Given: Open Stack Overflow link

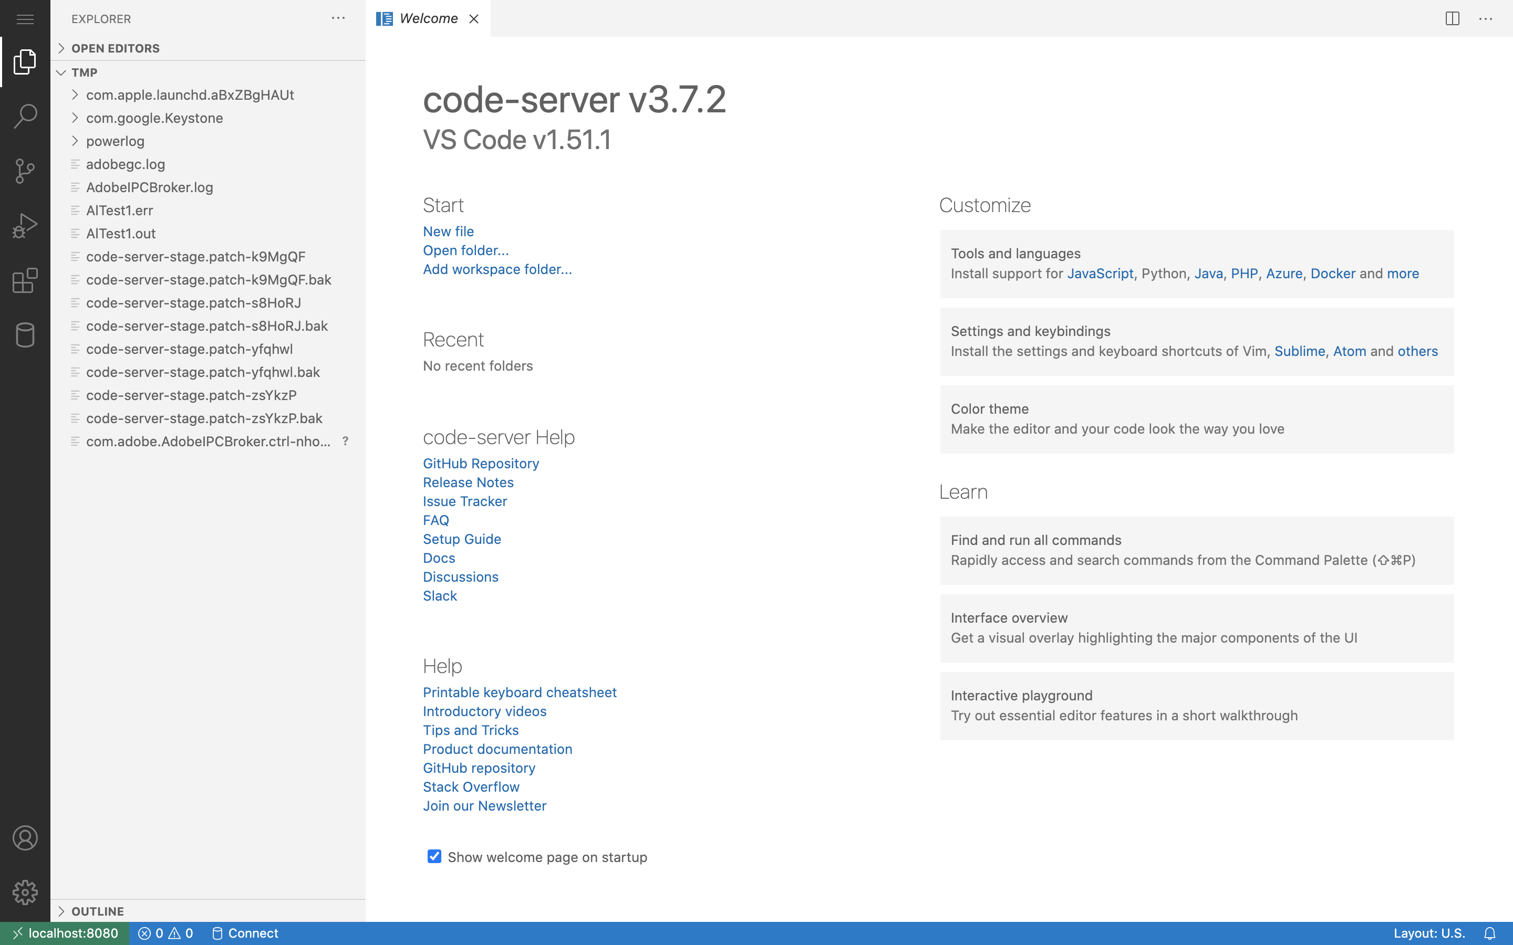Looking at the screenshot, I should pos(471,787).
